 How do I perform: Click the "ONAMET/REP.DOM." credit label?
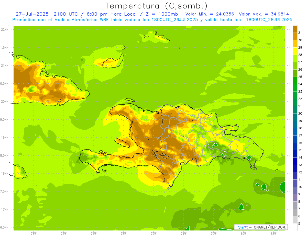pyautogui.click(x=270, y=227)
